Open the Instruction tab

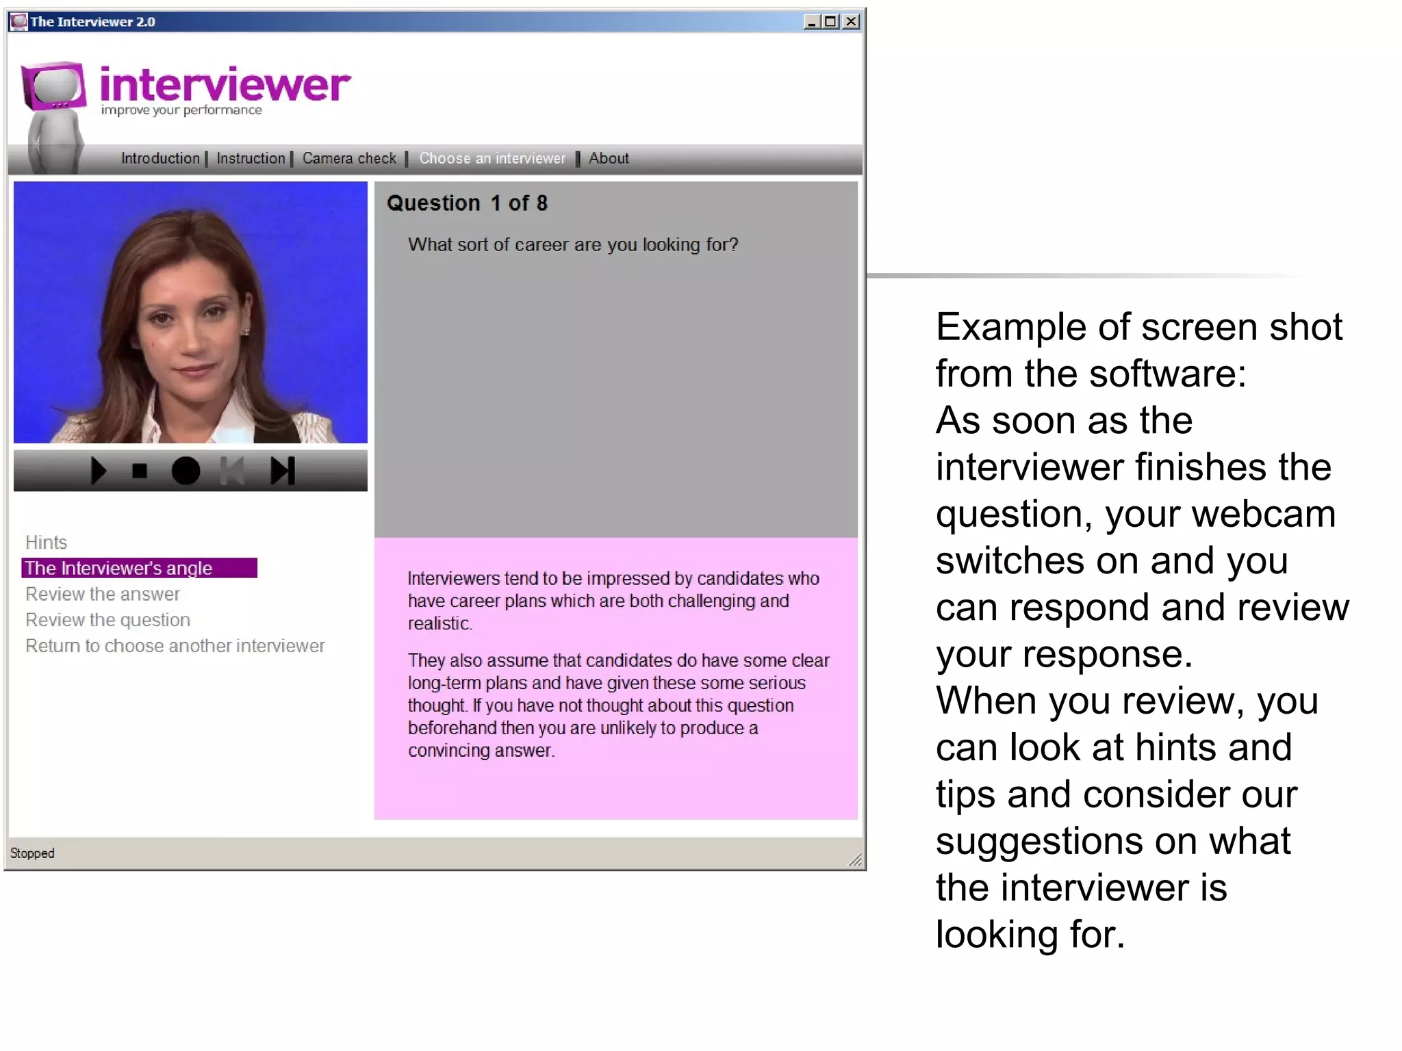pos(251,158)
